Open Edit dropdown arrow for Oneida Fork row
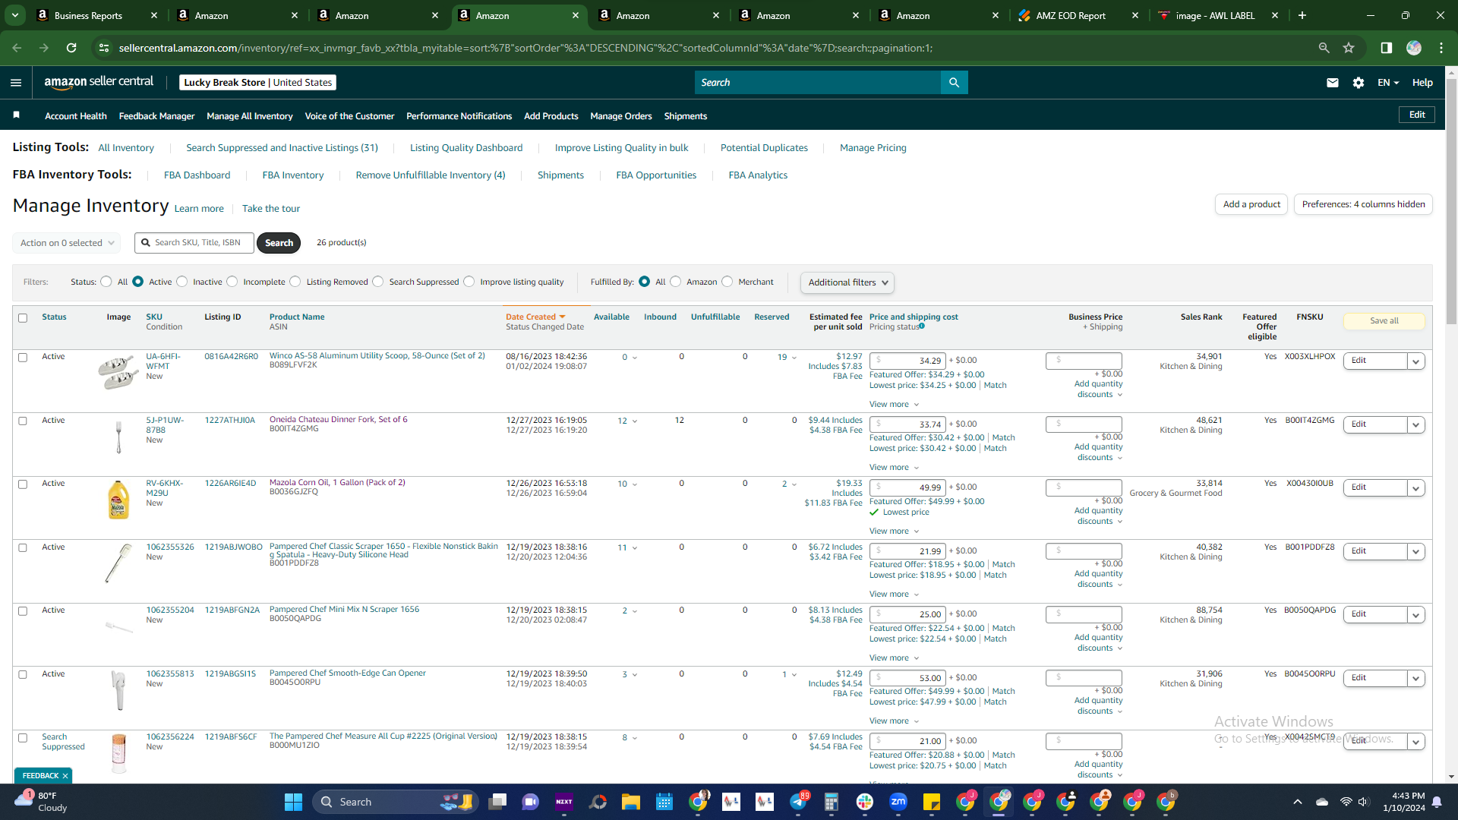Screen dimensions: 1458x820 tap(1416, 425)
